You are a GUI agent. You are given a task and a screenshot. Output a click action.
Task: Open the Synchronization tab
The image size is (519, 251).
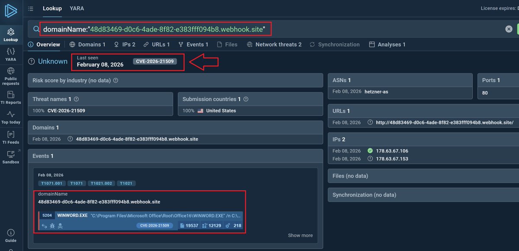click(335, 44)
